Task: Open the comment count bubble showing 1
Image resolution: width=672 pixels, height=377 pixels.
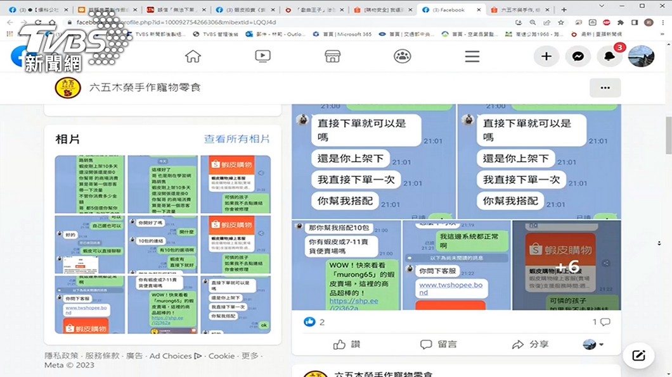Action: click(x=602, y=322)
